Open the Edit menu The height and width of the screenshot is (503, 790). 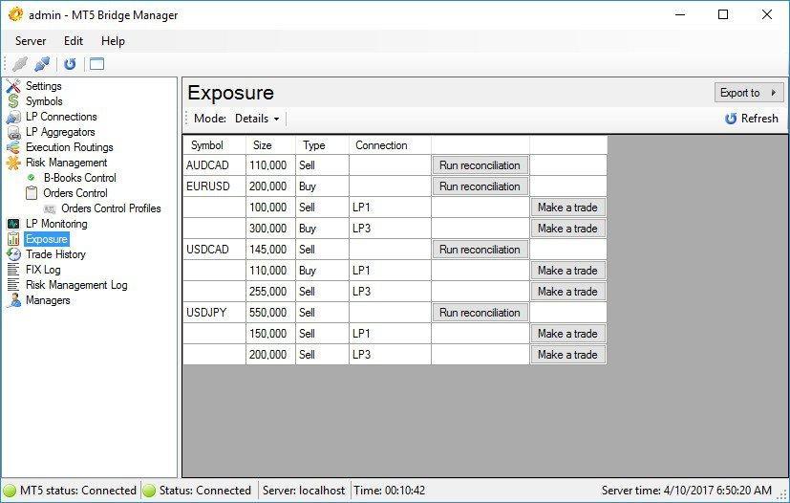pos(74,41)
